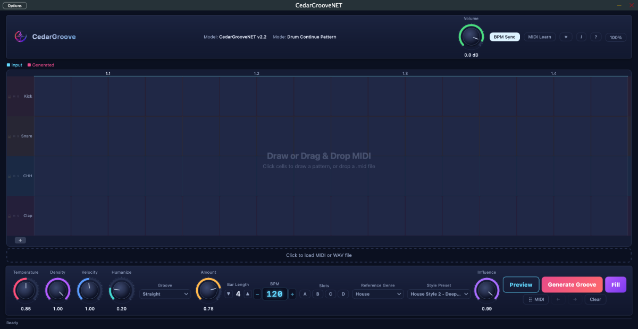Click the BPM value field 120
The width and height of the screenshot is (638, 329).
pos(274,294)
